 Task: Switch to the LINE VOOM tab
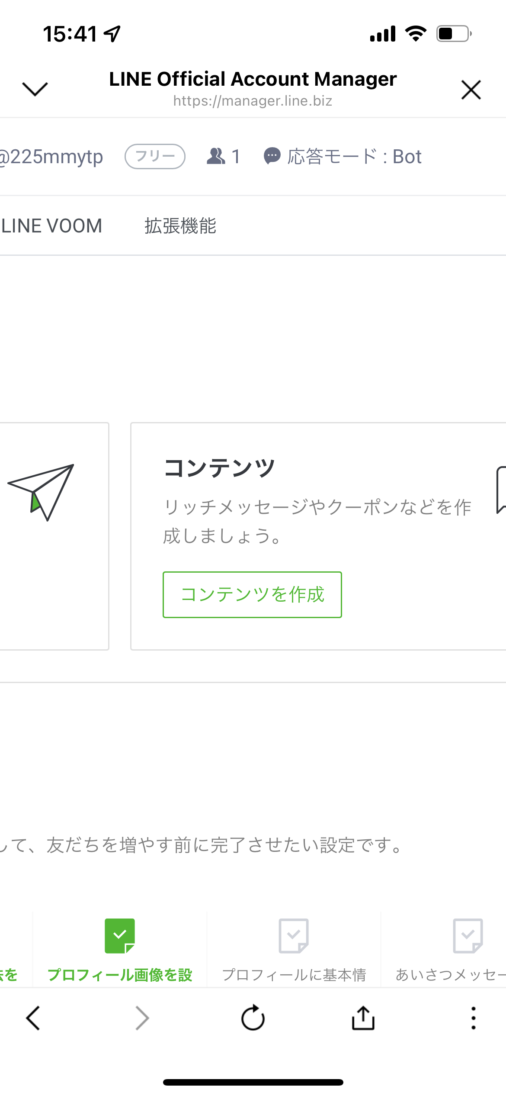51,226
